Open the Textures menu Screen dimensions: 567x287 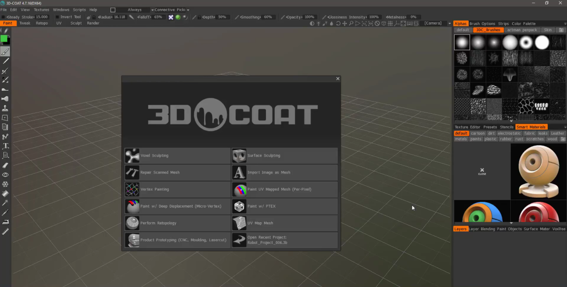pos(41,9)
